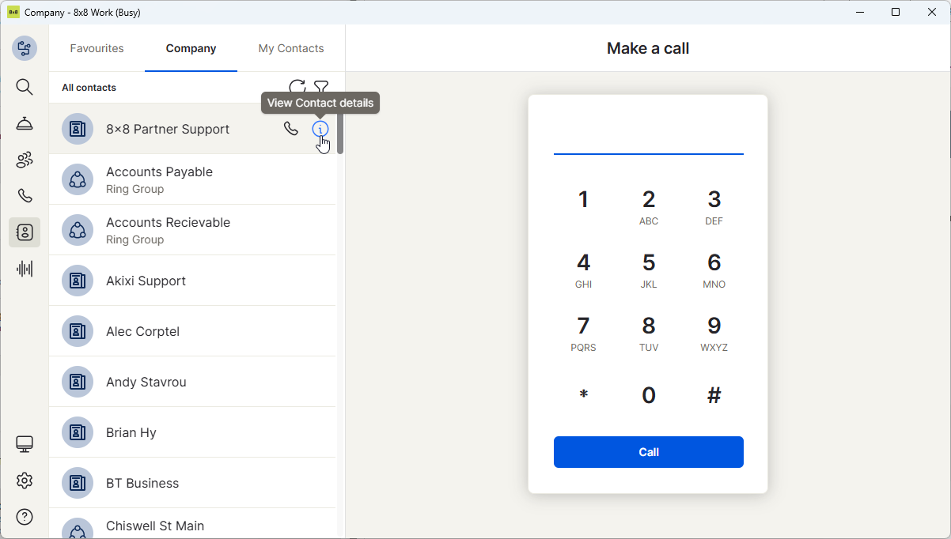Image resolution: width=951 pixels, height=539 pixels.
Task: Switch to the Company tab
Action: [x=191, y=48]
